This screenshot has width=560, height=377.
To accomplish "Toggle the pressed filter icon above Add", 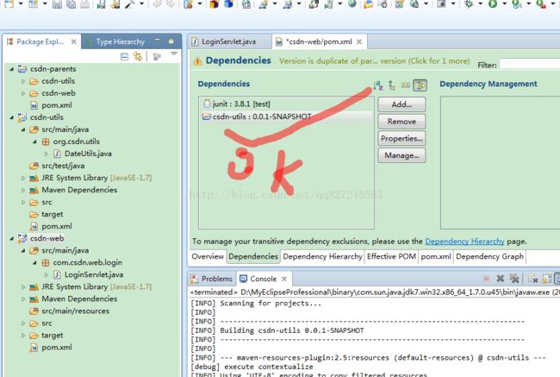I will [x=420, y=85].
